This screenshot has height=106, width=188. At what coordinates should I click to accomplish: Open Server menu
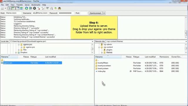tap(27, 5)
